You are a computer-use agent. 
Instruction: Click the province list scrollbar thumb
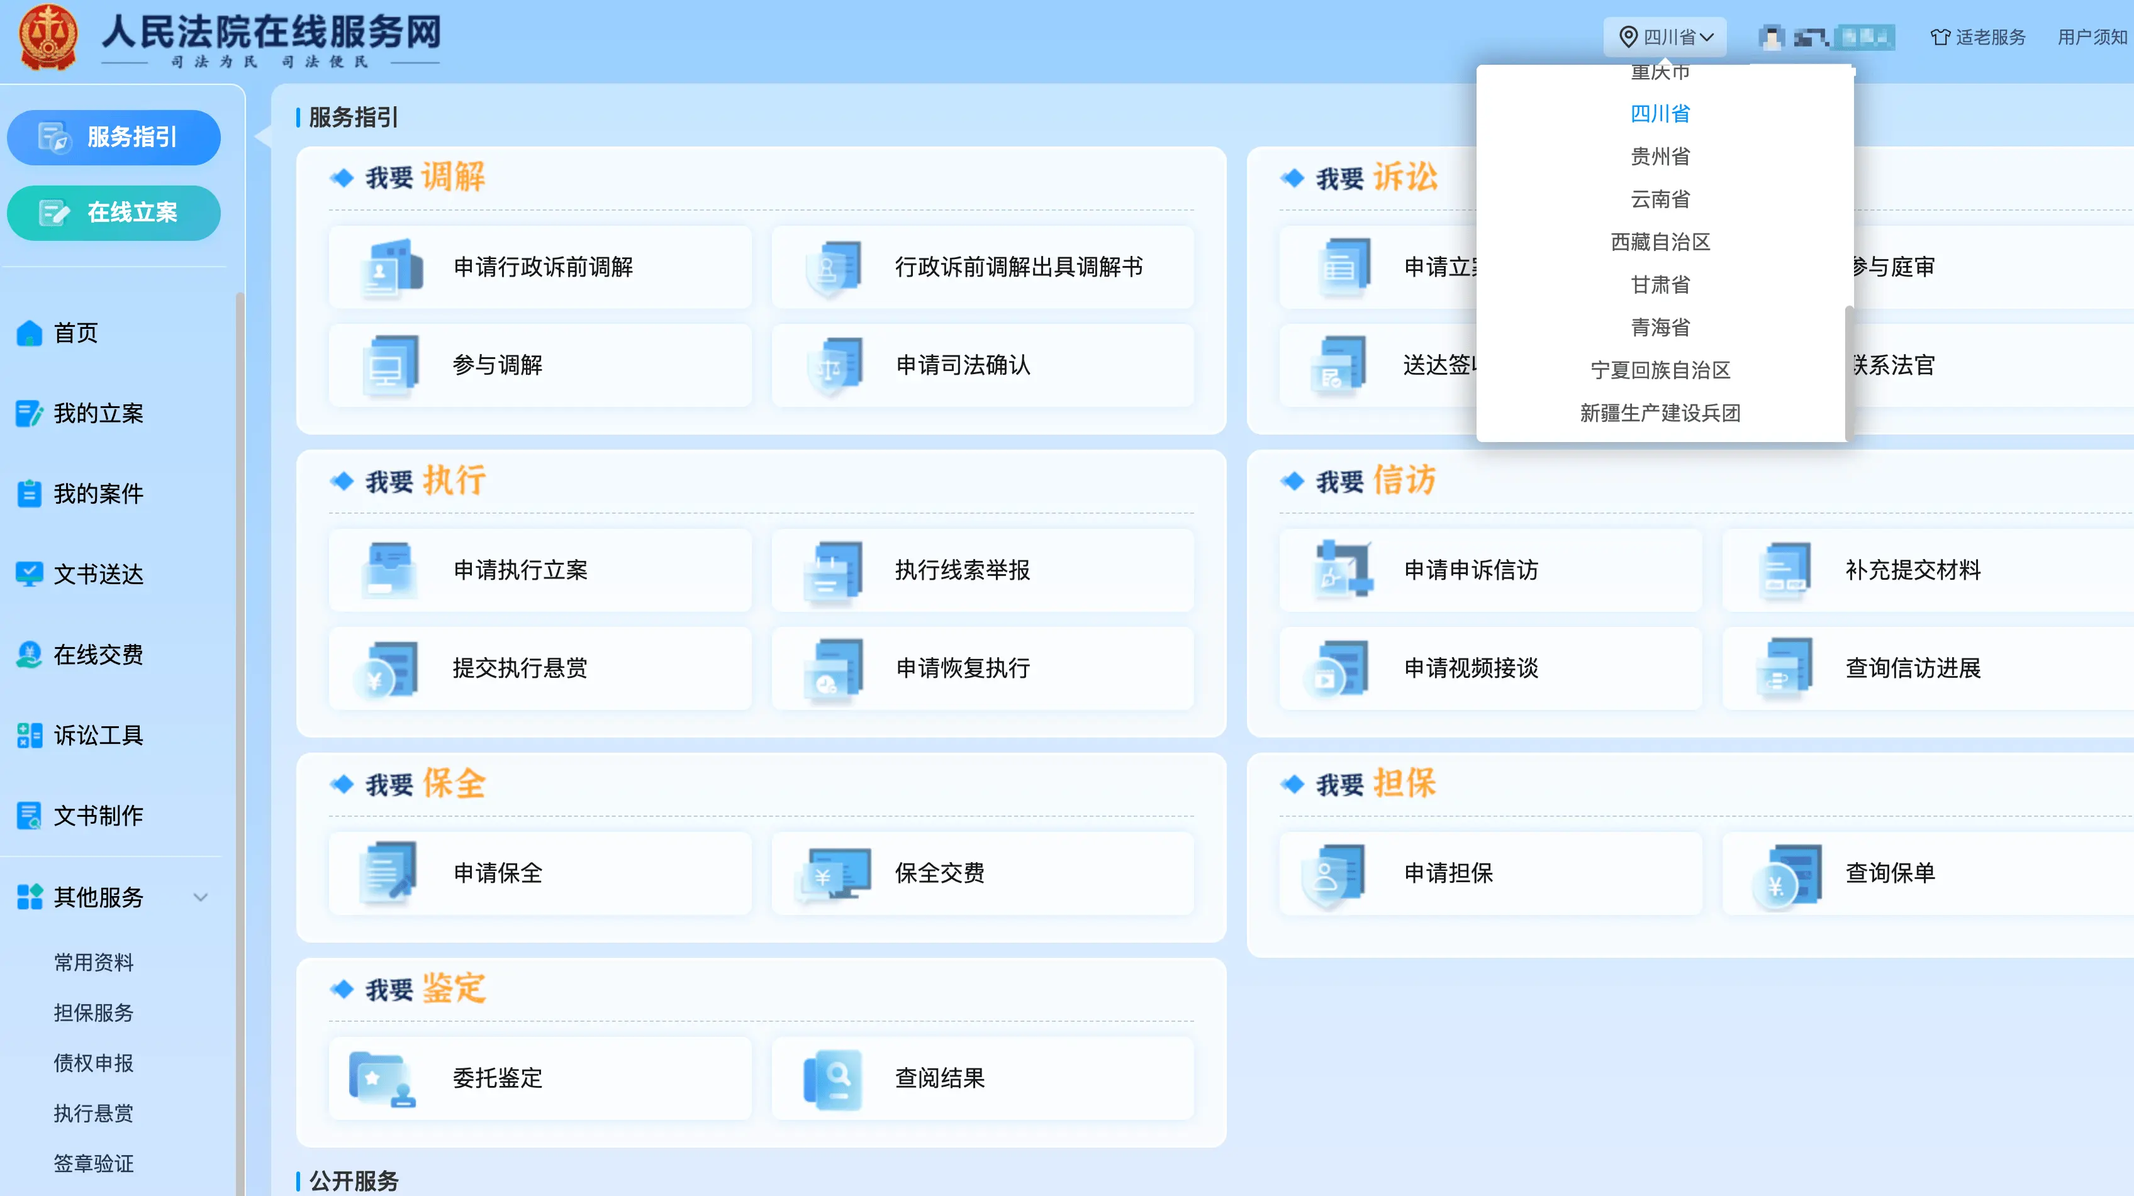tap(1848, 373)
